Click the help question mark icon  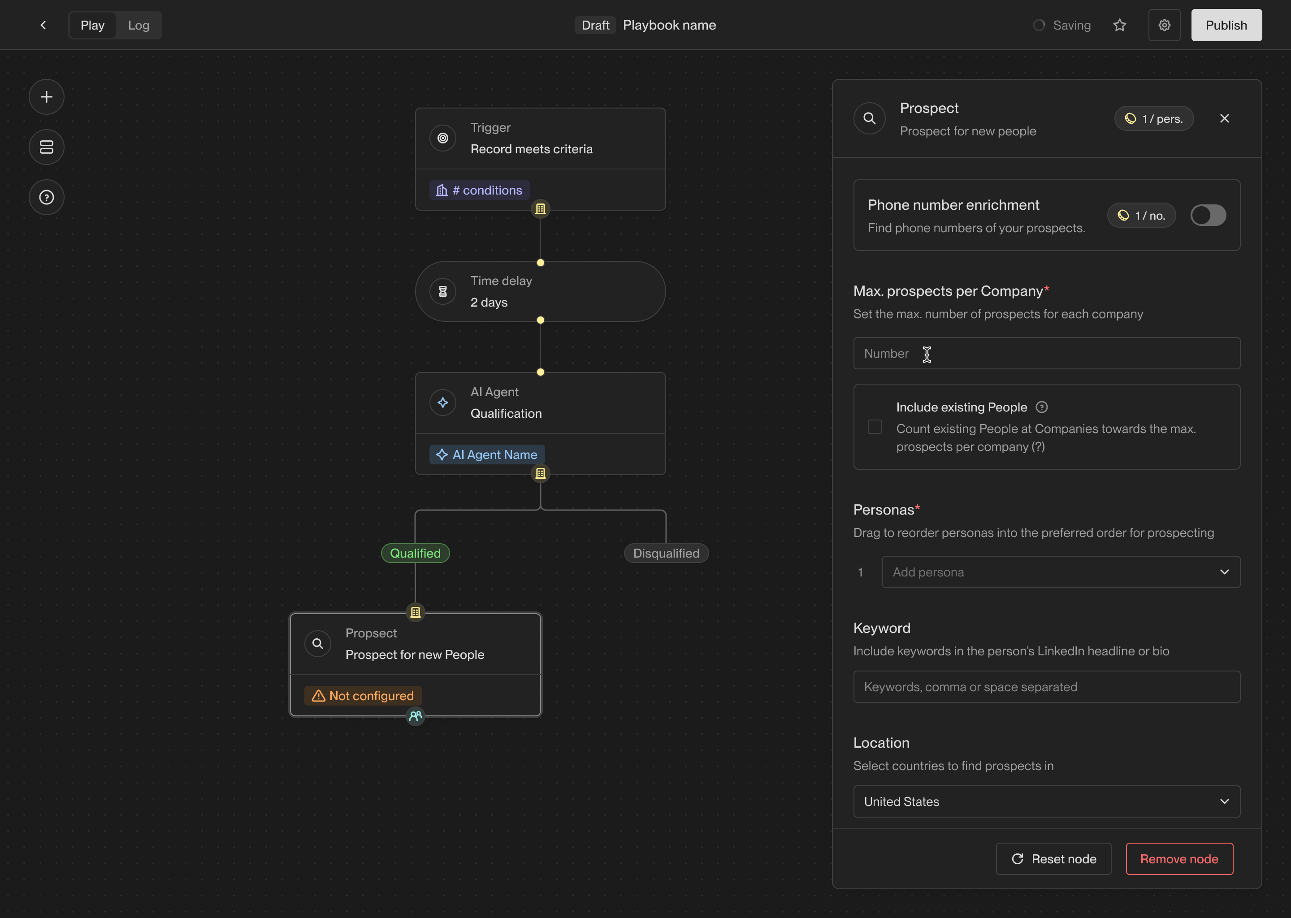point(46,197)
